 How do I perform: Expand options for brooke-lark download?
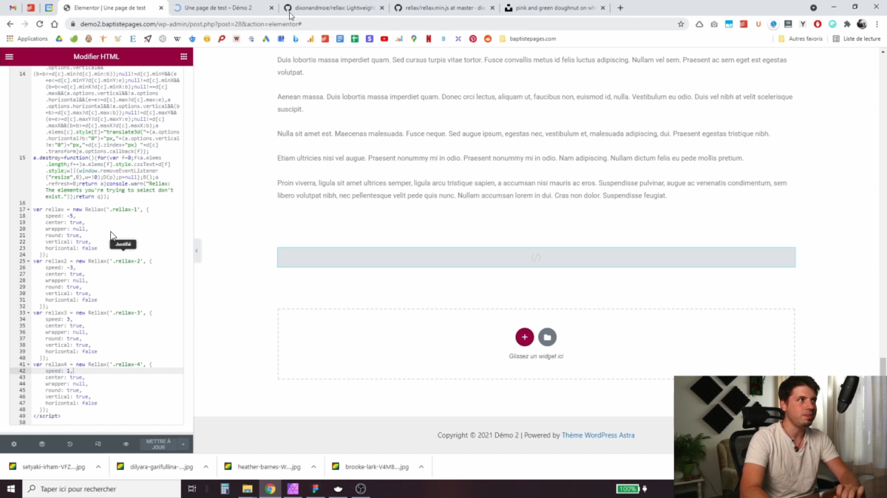(x=421, y=467)
